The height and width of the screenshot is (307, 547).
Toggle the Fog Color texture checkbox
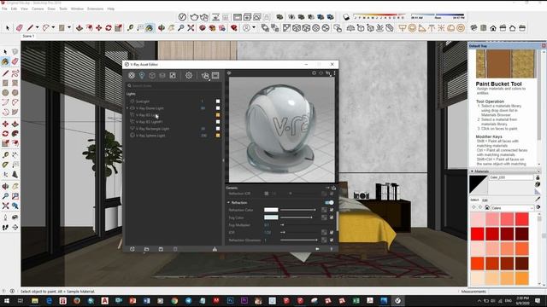coord(332,217)
